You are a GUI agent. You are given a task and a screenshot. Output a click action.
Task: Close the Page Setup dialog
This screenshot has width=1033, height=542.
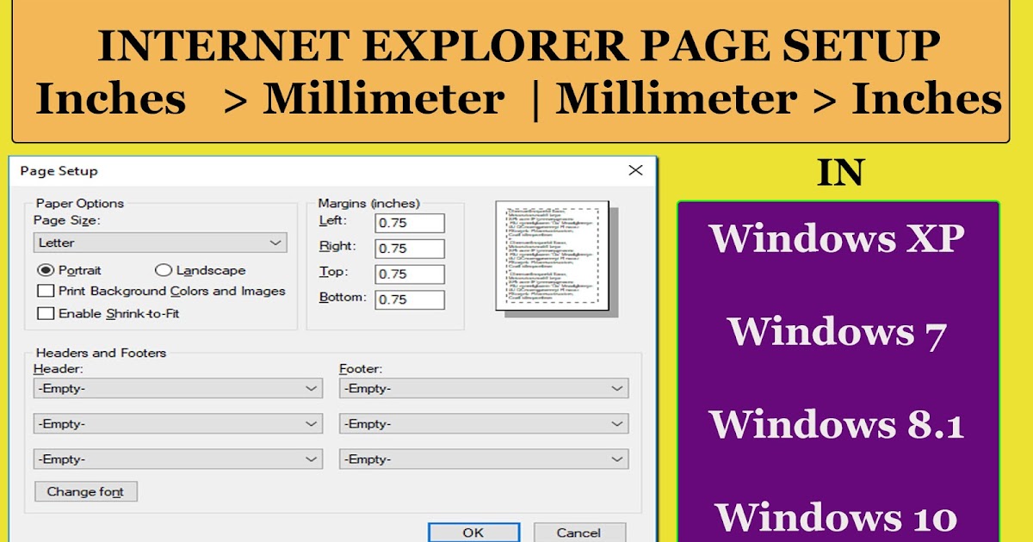[635, 170]
